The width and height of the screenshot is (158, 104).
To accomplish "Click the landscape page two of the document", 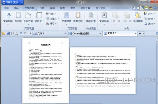I will 103,71.
